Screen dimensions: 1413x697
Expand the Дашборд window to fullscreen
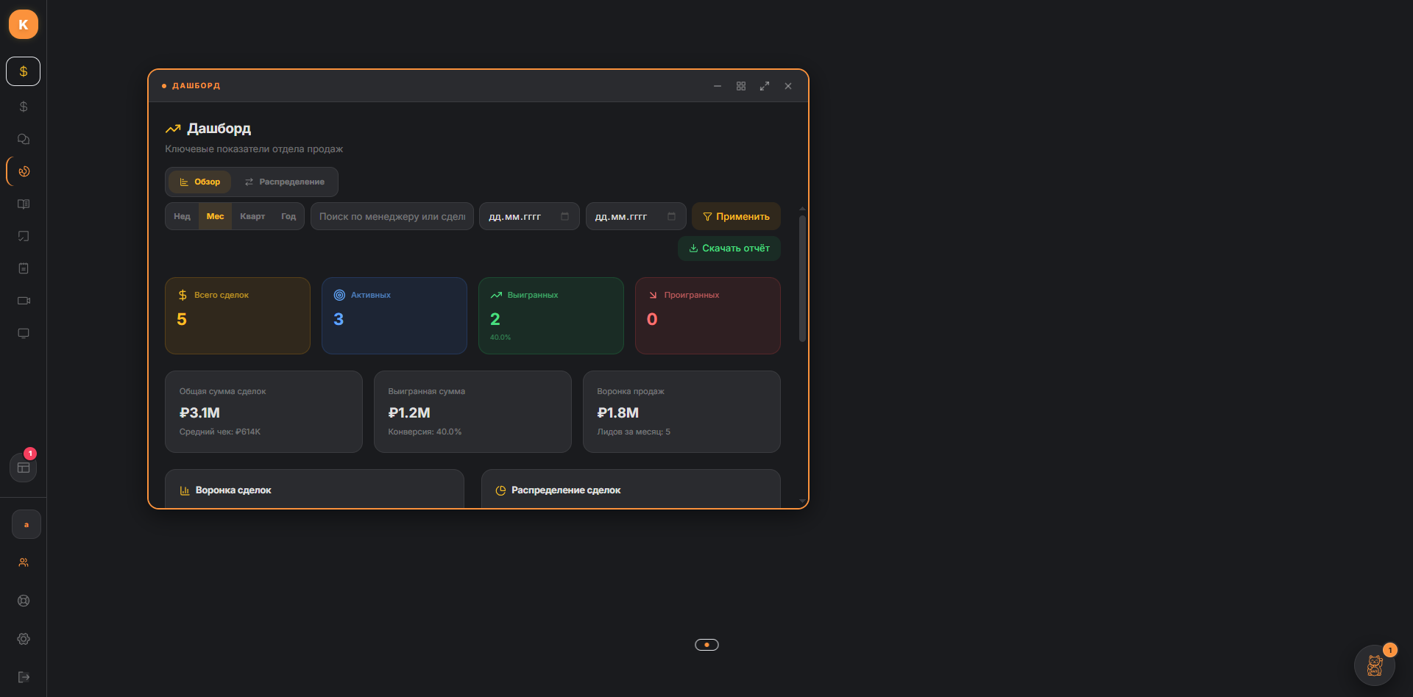pyautogui.click(x=765, y=86)
